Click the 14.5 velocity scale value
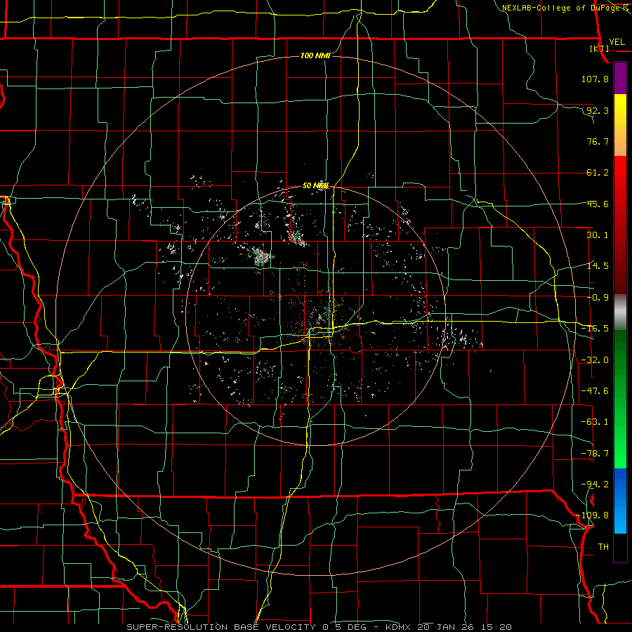The image size is (632, 632). click(x=598, y=266)
